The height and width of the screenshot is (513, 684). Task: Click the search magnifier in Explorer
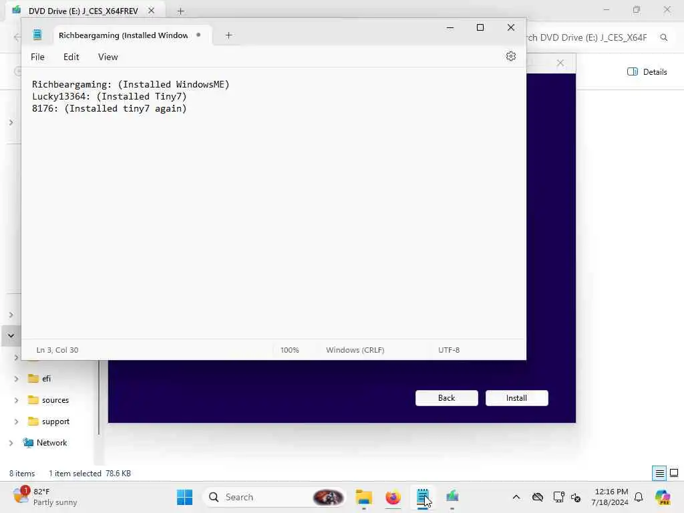coord(663,37)
